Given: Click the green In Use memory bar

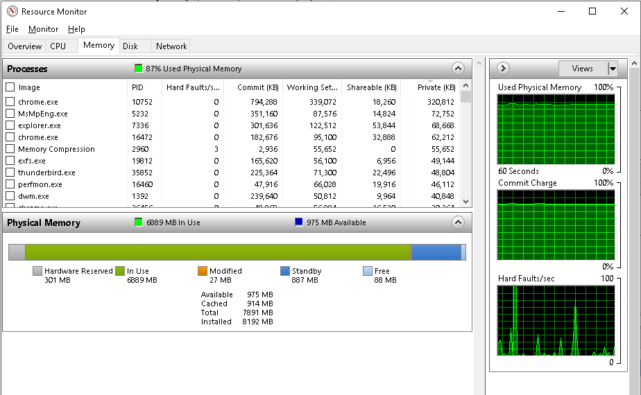Looking at the screenshot, I should pyautogui.click(x=218, y=252).
